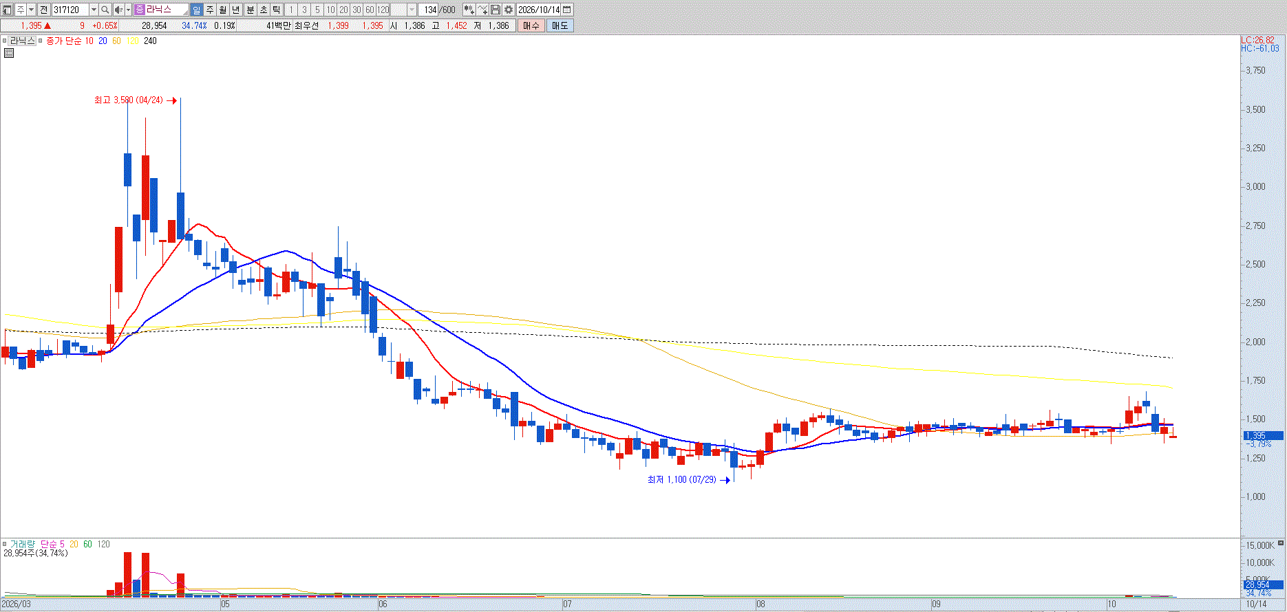Switch to the 틱 tick period
This screenshot has height=612, width=1287.
tap(277, 10)
